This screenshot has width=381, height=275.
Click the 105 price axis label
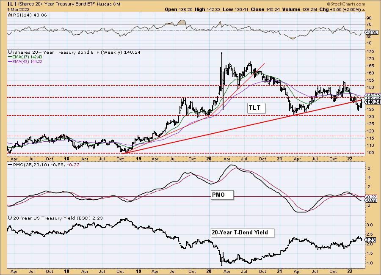pos(370,153)
